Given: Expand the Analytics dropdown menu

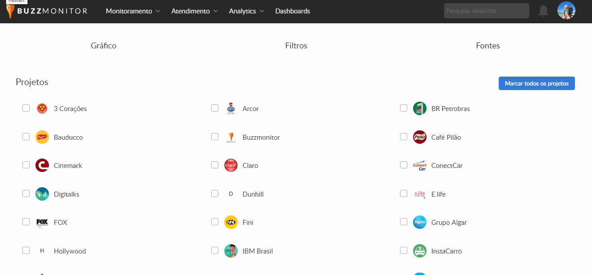Looking at the screenshot, I should coord(246,11).
